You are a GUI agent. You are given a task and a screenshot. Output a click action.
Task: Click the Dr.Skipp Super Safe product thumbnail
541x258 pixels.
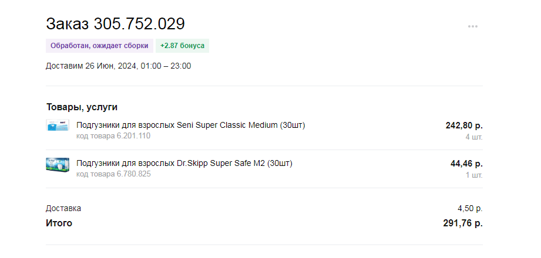coord(58,164)
